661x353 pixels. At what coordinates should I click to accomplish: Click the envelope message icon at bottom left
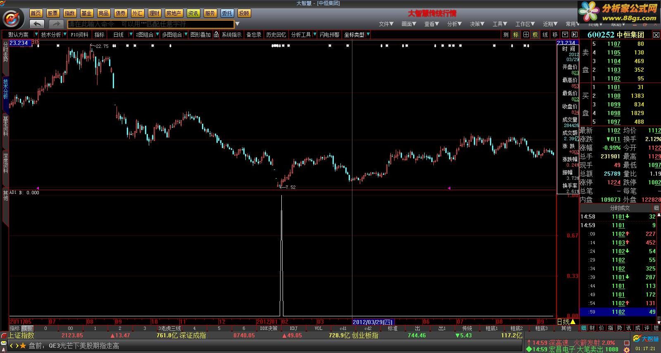point(4,343)
